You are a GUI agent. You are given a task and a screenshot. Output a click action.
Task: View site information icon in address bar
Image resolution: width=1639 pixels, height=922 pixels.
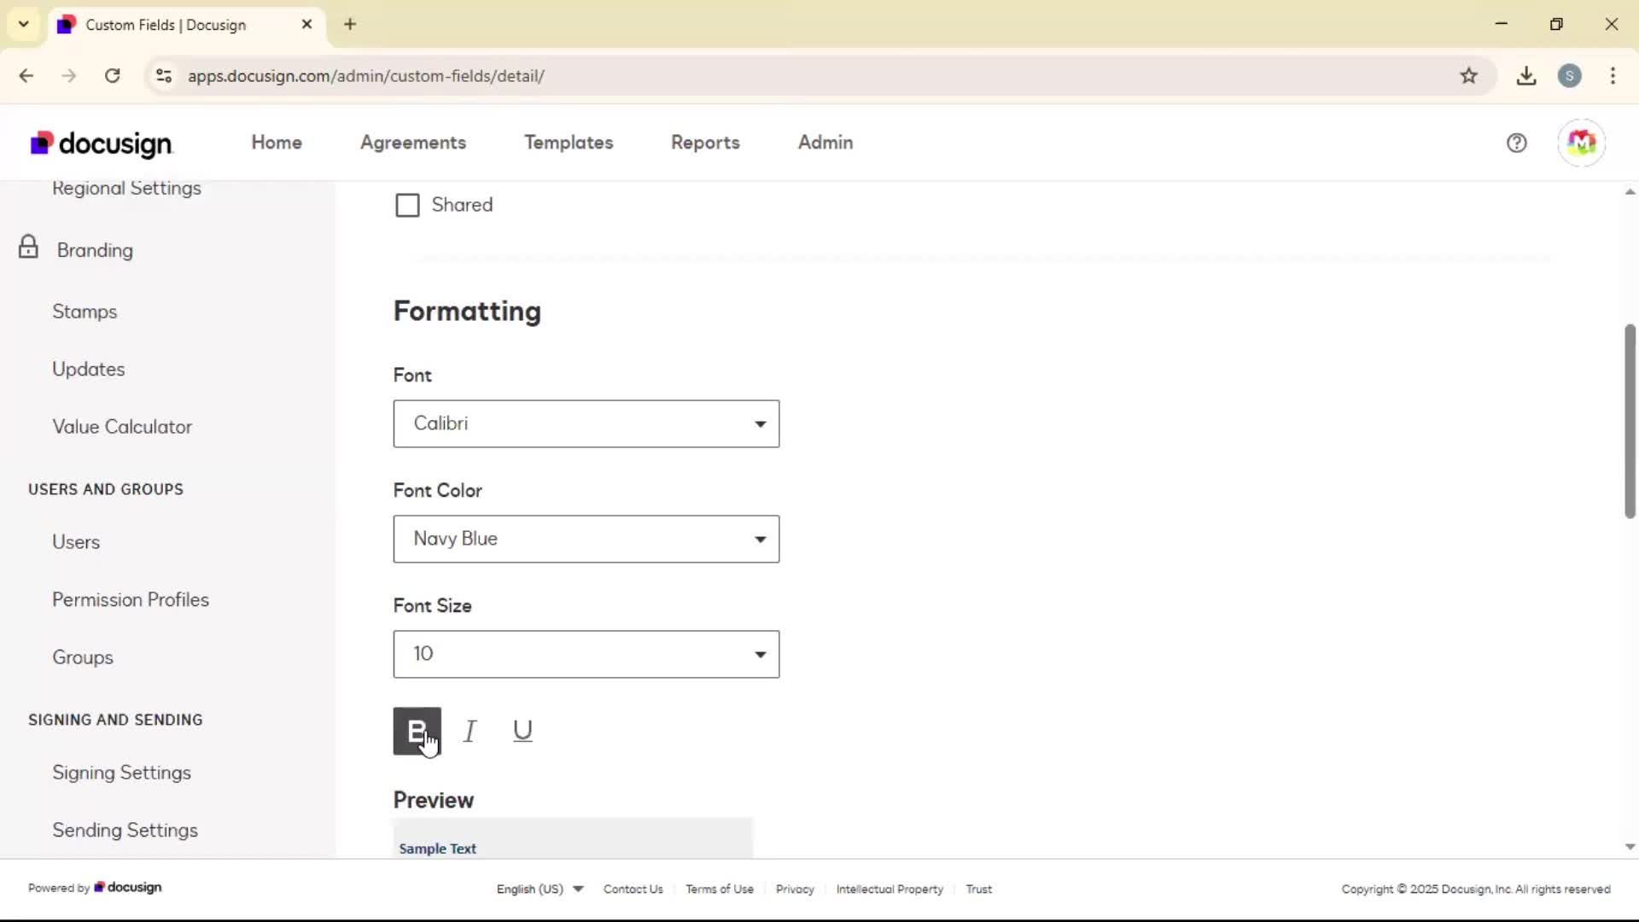(164, 76)
